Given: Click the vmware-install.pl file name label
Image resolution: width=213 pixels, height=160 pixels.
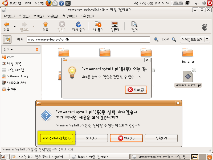Looking at the screenshot, I should coord(188,85).
